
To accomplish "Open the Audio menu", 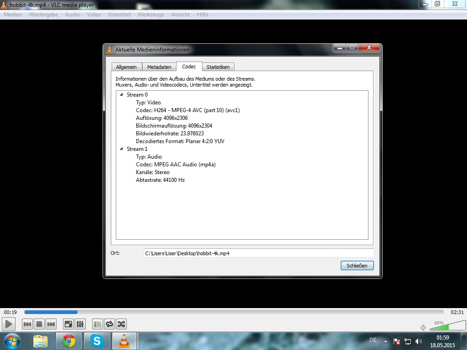I will pos(73,14).
